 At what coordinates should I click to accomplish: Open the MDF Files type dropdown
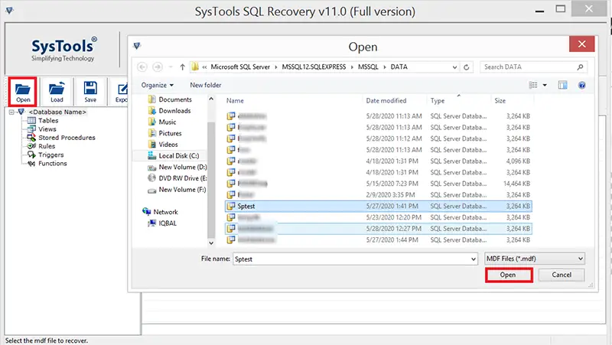click(535, 259)
